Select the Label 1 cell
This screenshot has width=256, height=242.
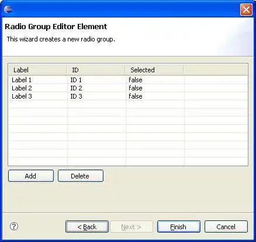coord(38,80)
